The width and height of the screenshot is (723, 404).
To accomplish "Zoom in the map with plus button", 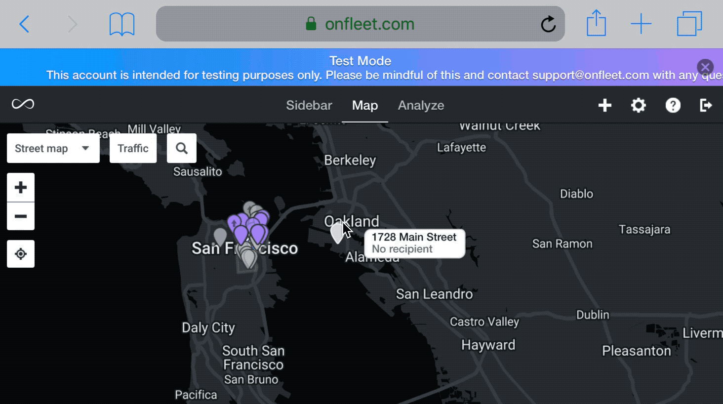I will coord(21,187).
